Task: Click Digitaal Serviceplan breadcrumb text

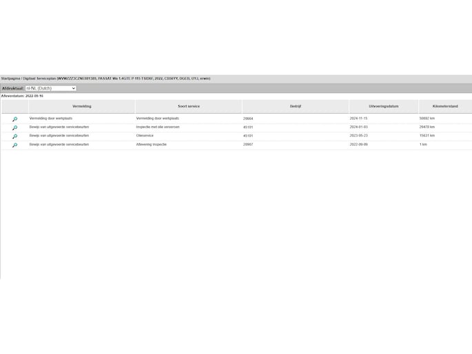Action: pyautogui.click(x=39, y=79)
